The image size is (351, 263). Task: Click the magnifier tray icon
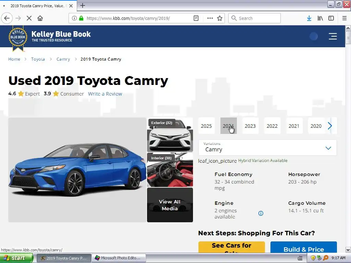coord(326,258)
